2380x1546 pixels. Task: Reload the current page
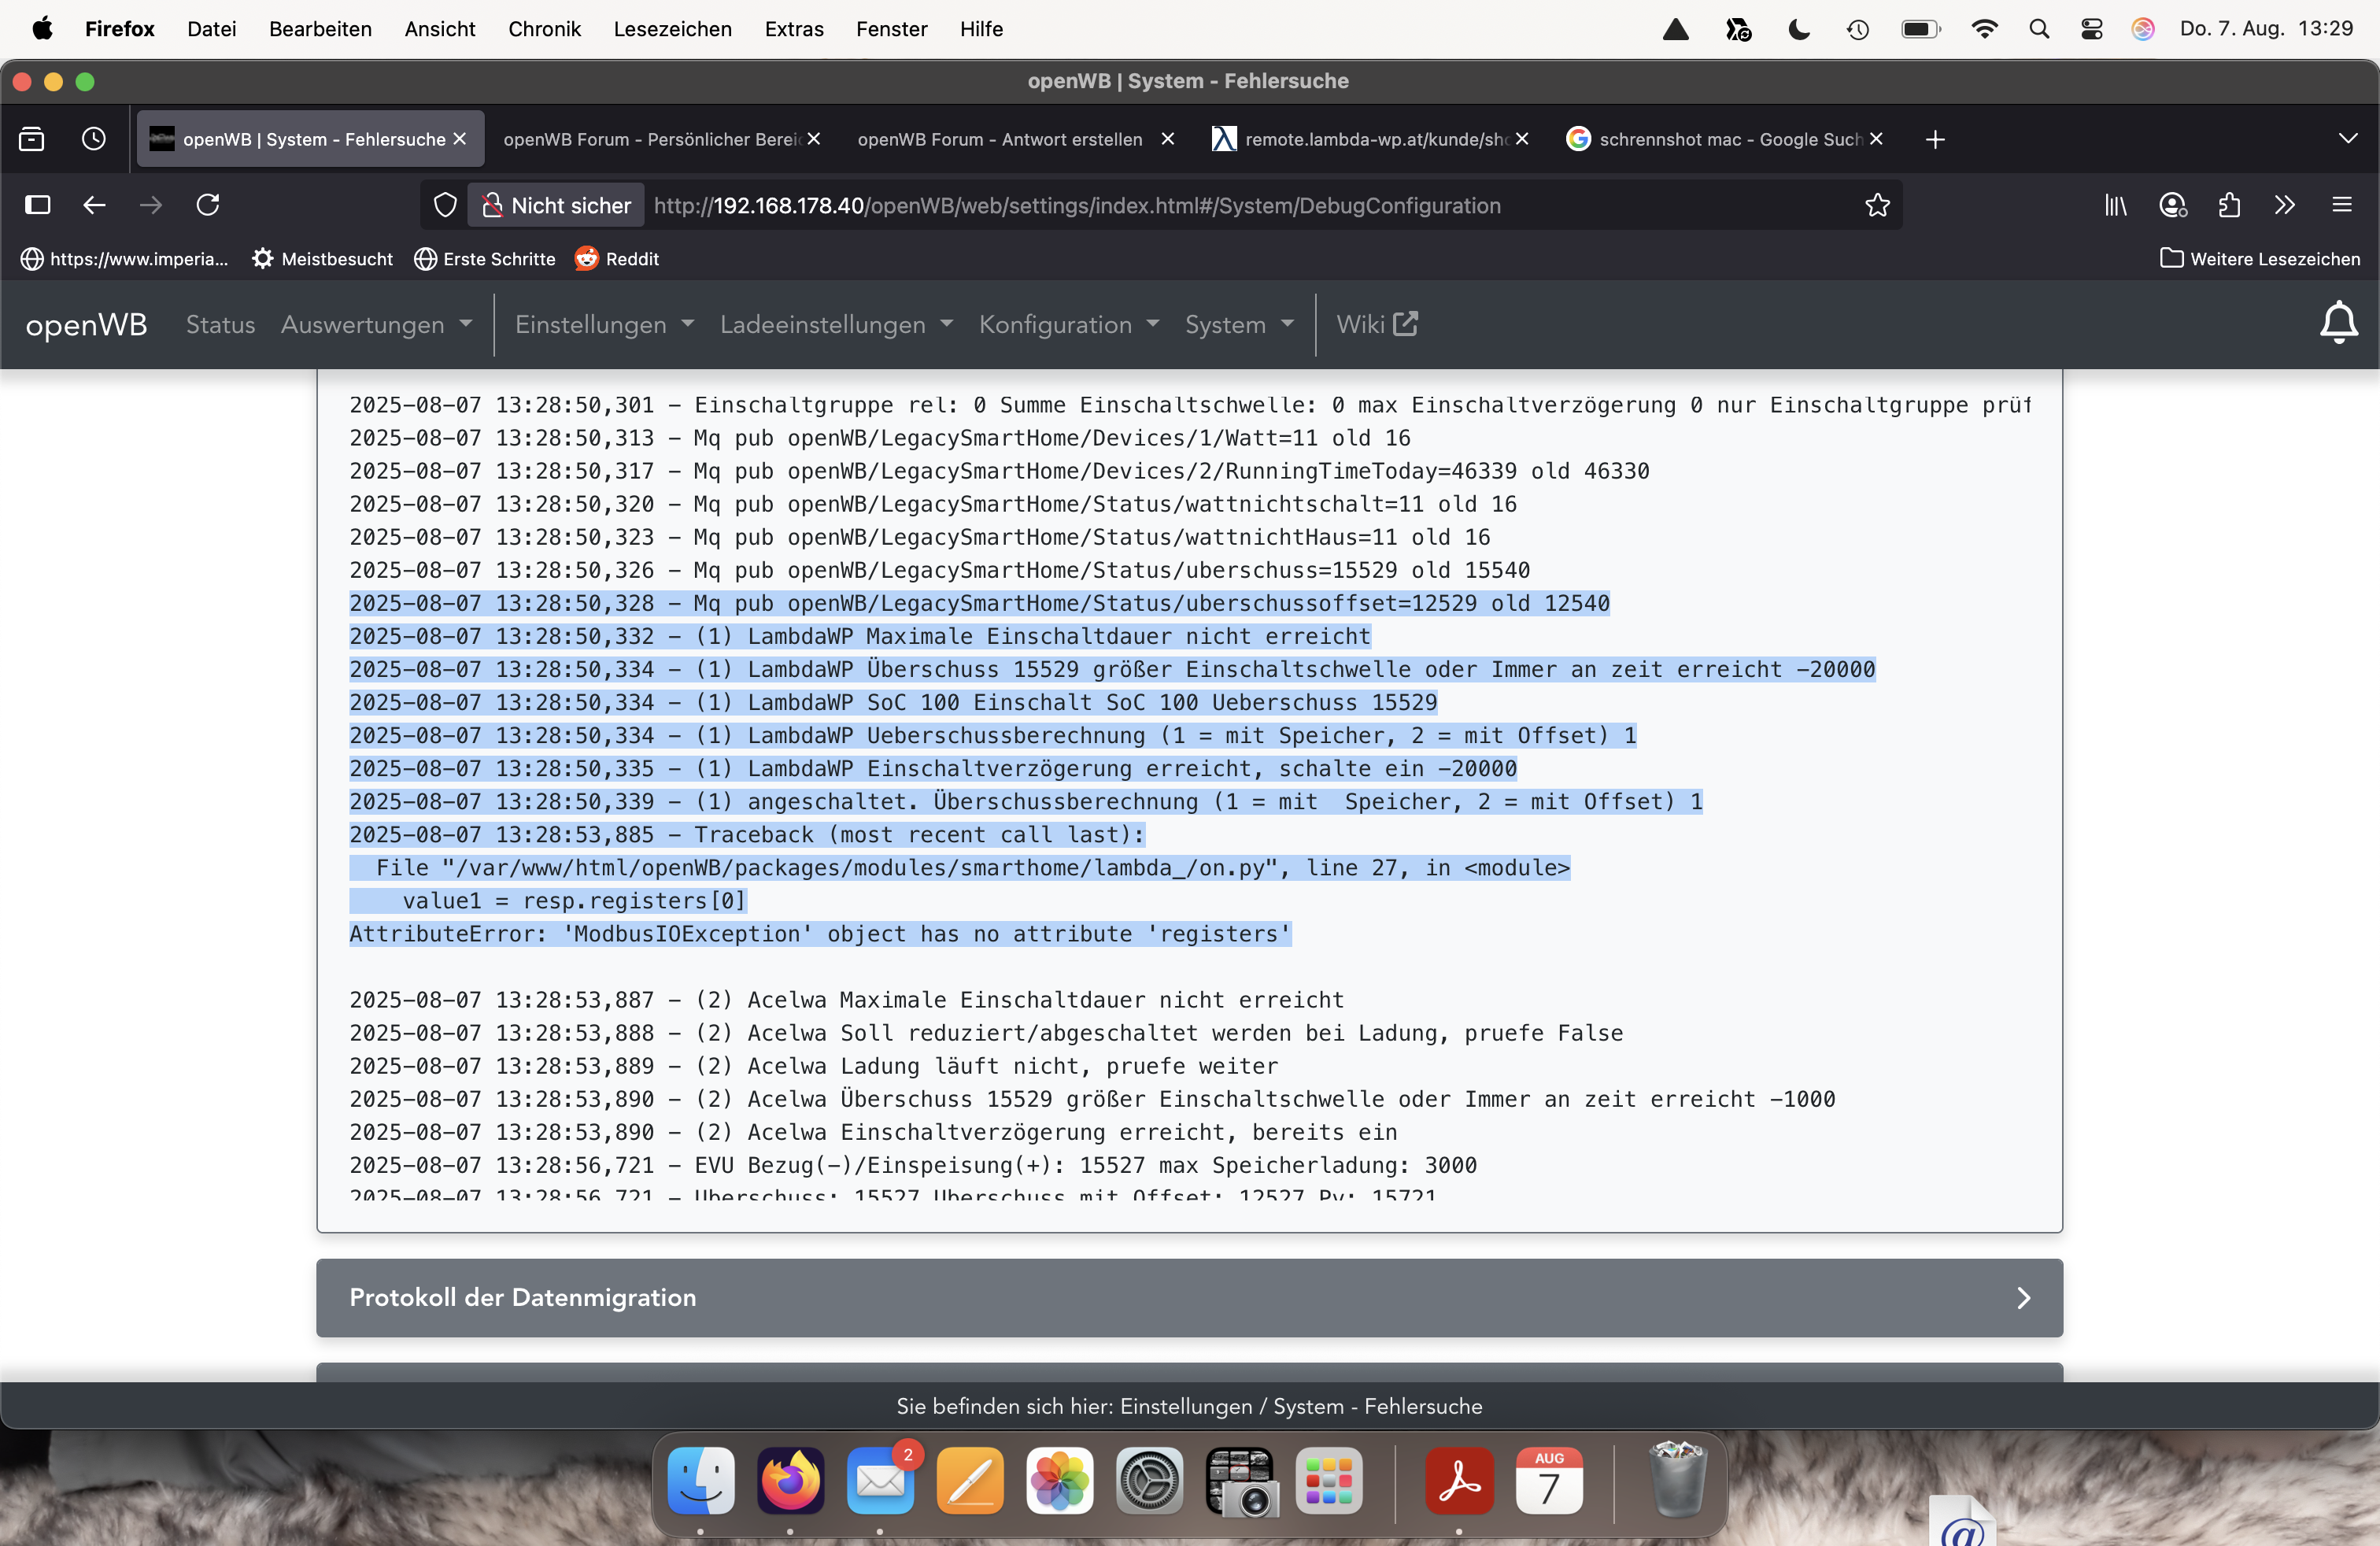208,205
